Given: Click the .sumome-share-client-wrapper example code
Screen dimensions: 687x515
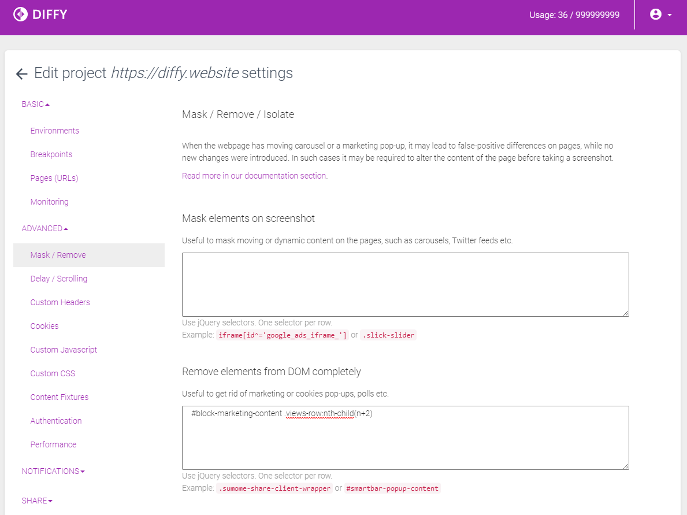Looking at the screenshot, I should [x=274, y=489].
